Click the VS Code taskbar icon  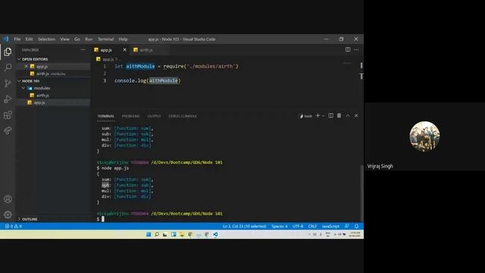pyautogui.click(x=215, y=234)
